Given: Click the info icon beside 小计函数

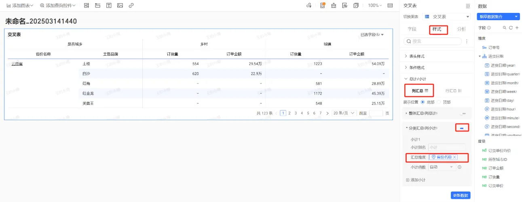Looking at the screenshot, I should 460,167.
